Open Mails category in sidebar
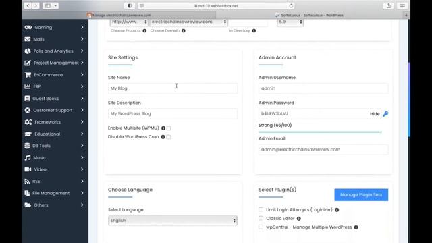This screenshot has height=243, width=432. tap(54, 39)
